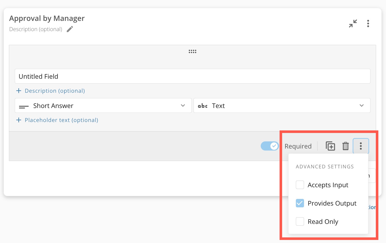Add Placeholder text (optional) link
The image size is (386, 243).
[61, 120]
